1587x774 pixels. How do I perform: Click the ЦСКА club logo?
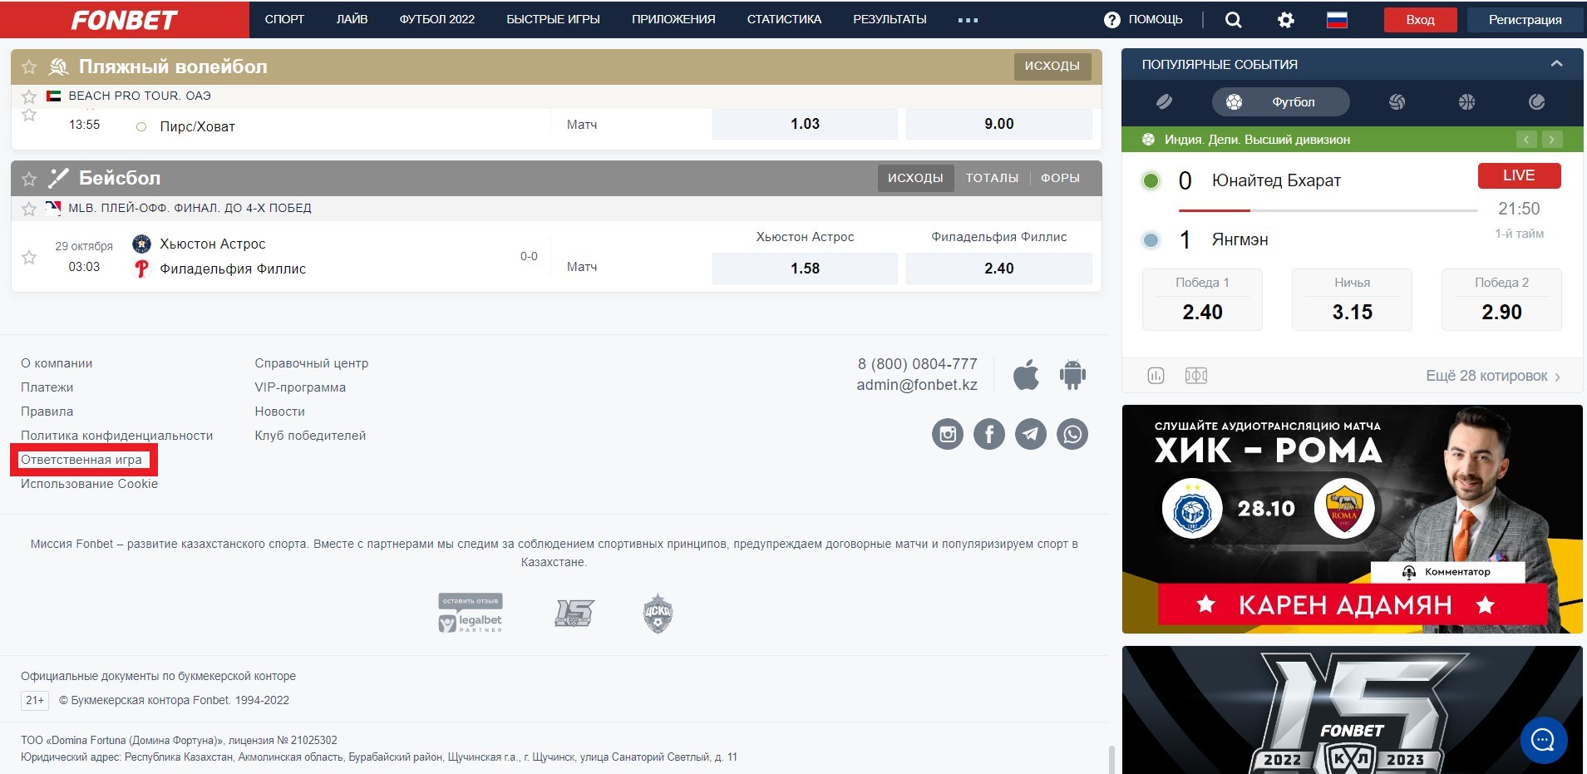pyautogui.click(x=658, y=614)
